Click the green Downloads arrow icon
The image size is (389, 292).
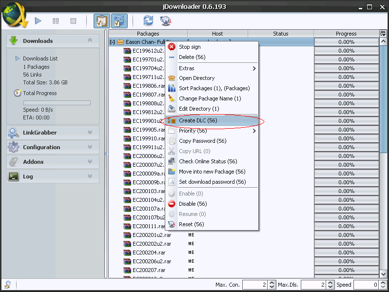pyautogui.click(x=13, y=40)
